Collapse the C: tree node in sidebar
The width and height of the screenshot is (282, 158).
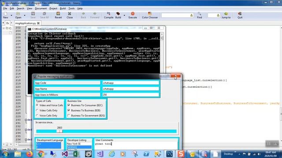tap(4, 28)
